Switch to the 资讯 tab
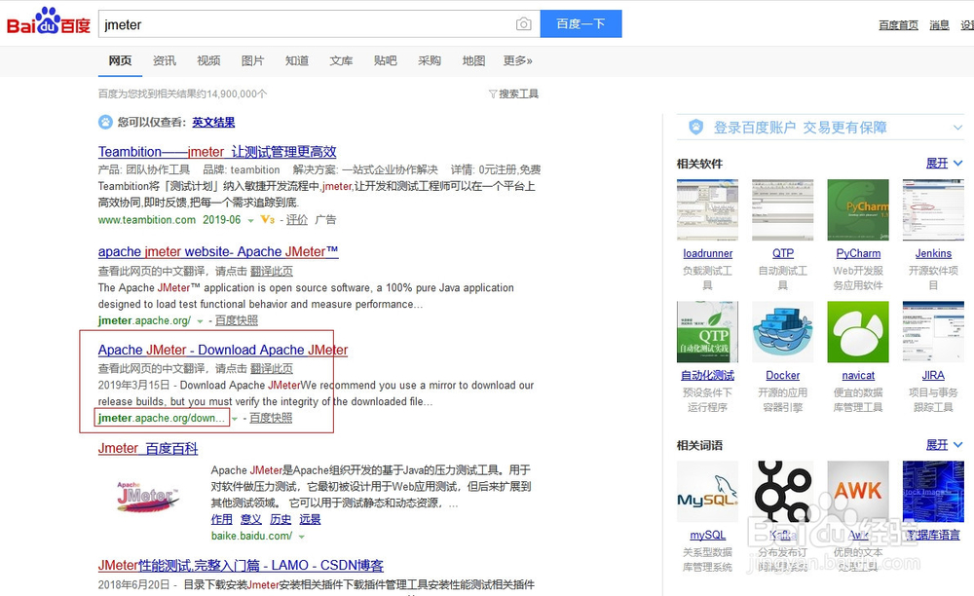Image resolution: width=974 pixels, height=596 pixels. [x=165, y=60]
